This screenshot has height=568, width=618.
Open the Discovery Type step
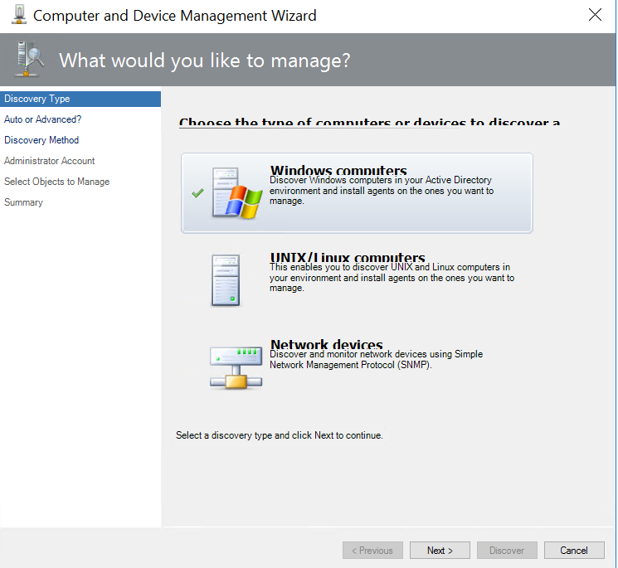(x=80, y=99)
